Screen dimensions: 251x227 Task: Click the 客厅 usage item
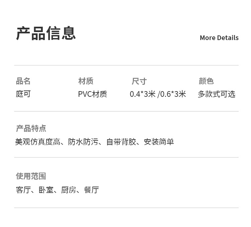tap(23, 190)
